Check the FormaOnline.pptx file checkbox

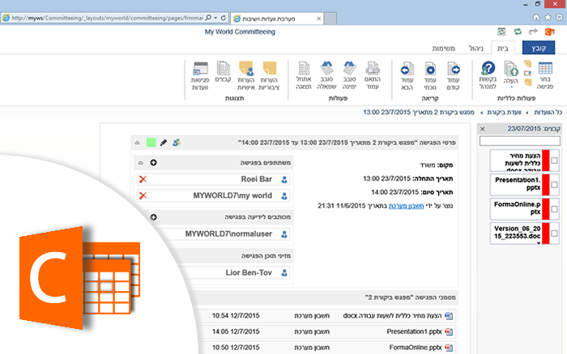coord(554,209)
